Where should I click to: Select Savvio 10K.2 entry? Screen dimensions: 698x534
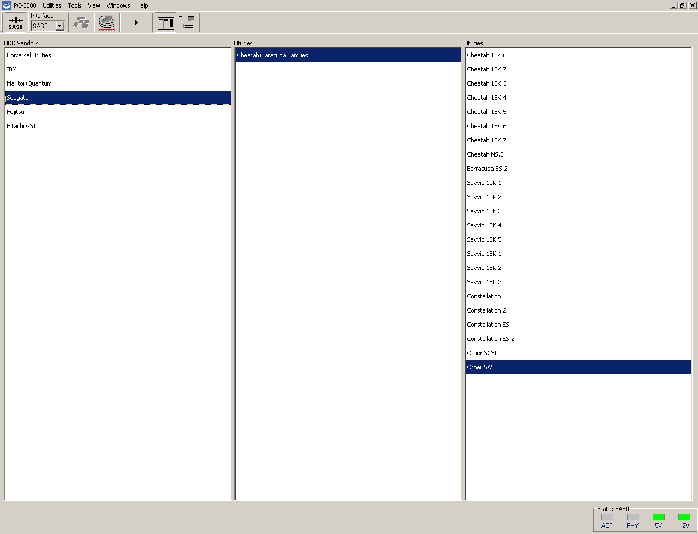pos(579,197)
